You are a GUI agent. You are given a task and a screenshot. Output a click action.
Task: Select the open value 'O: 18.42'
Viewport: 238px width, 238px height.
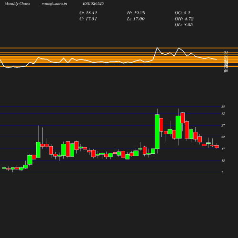[x=88, y=13]
